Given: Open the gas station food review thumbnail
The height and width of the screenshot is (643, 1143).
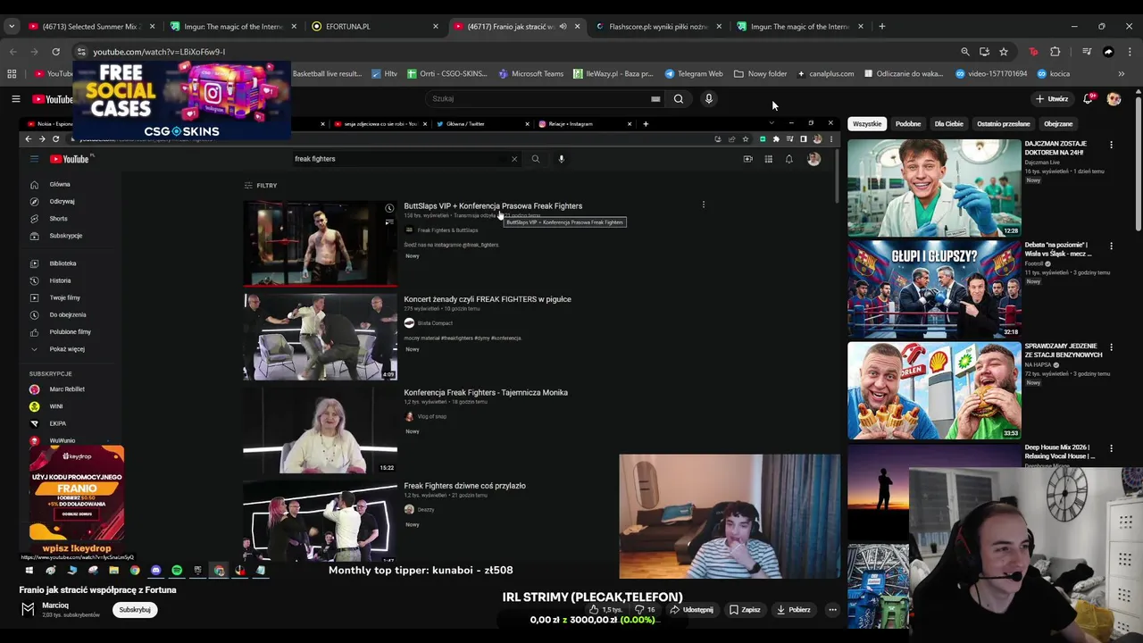Looking at the screenshot, I should coord(934,390).
